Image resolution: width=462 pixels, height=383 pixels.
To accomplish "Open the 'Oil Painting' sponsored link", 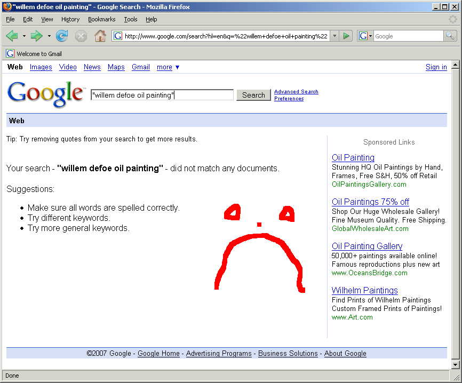I will point(353,157).
